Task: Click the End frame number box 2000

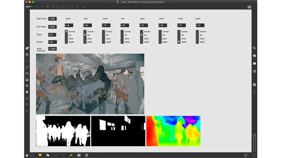Action: [x=52, y=27]
